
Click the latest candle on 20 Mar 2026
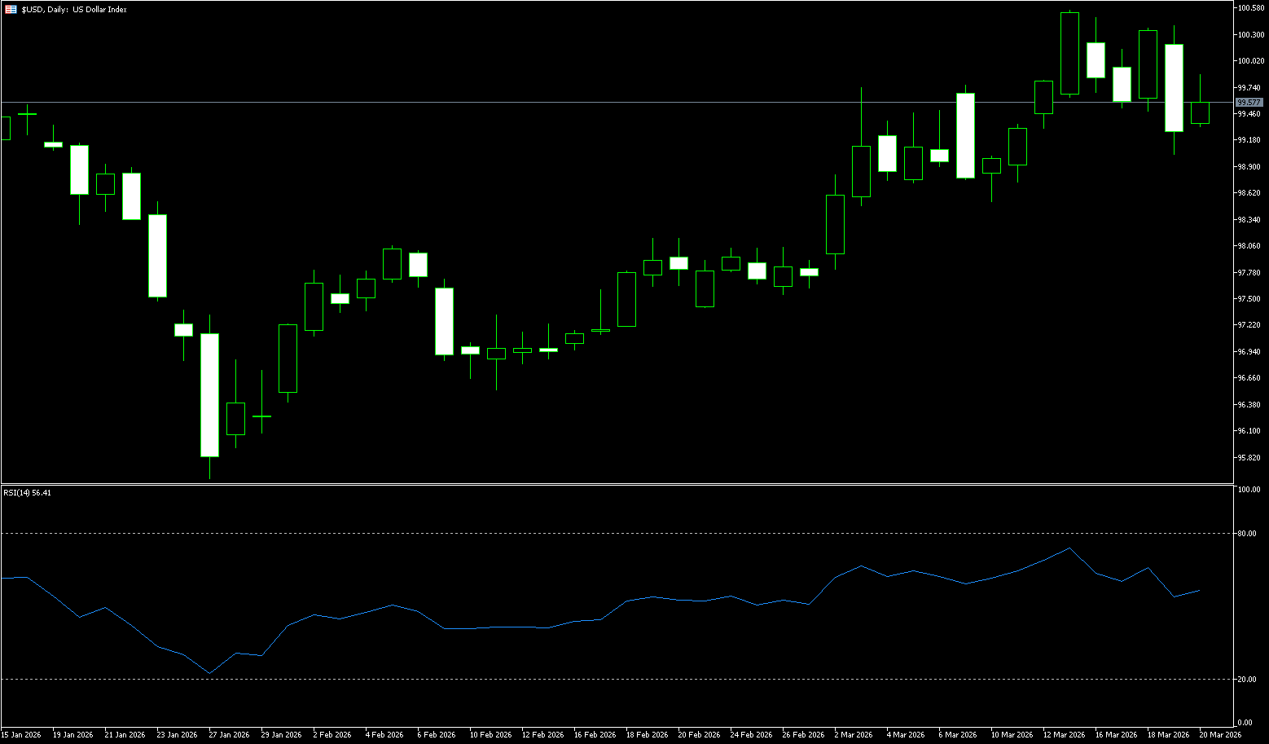point(1200,112)
